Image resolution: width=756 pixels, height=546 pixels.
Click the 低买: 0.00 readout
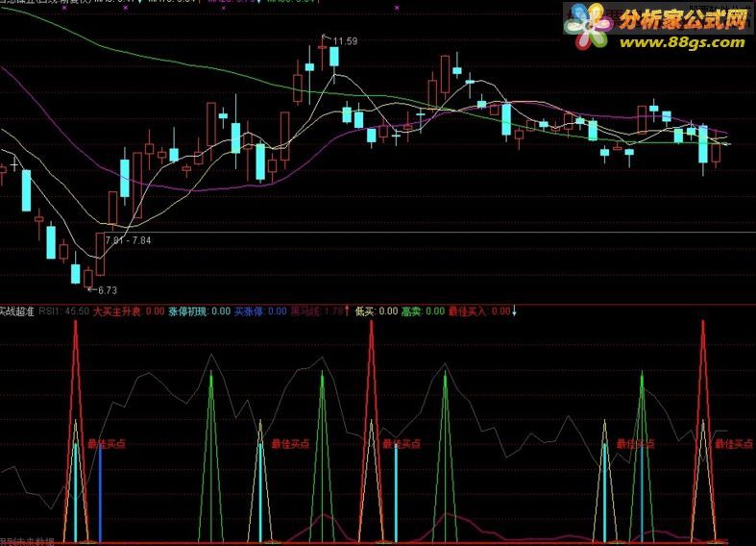coord(377,311)
